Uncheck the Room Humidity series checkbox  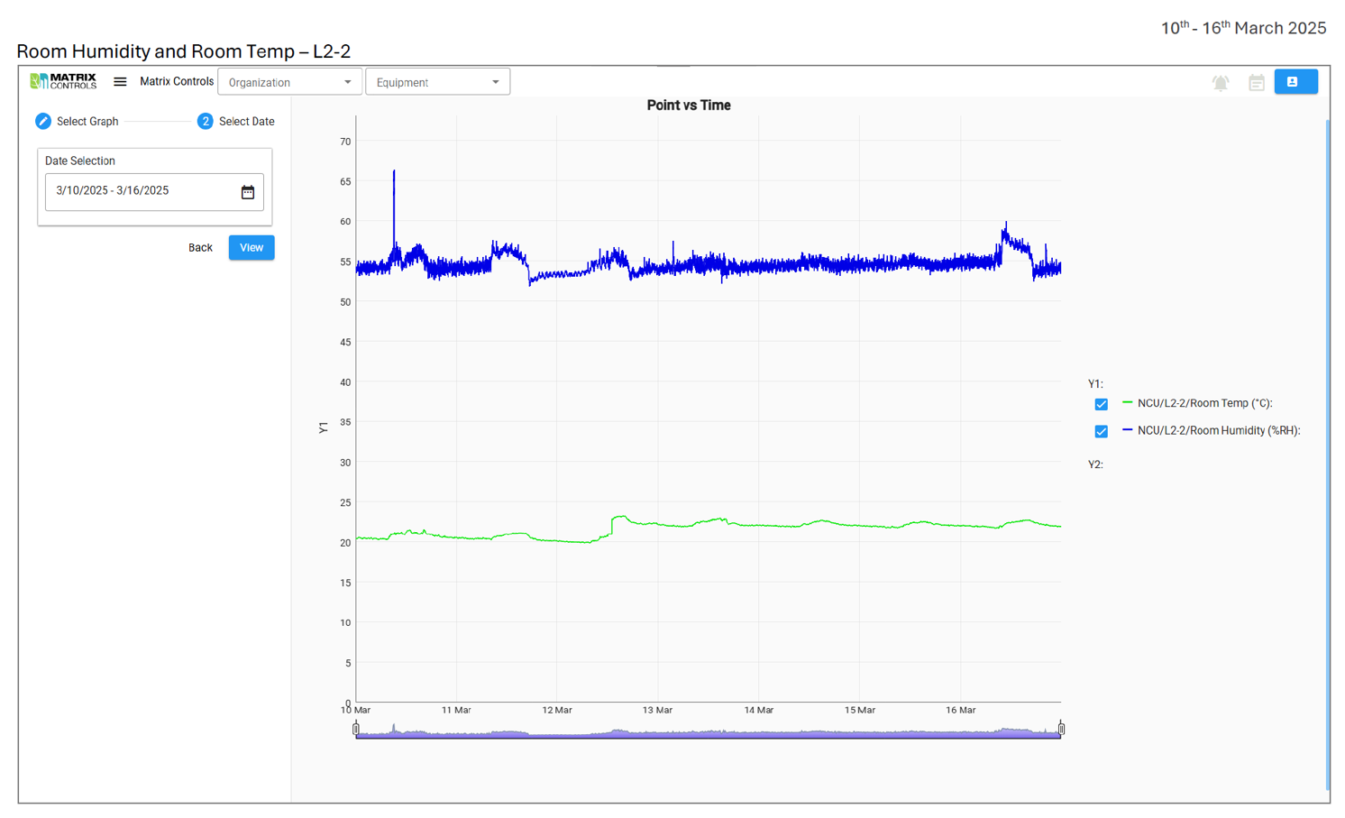(1101, 431)
